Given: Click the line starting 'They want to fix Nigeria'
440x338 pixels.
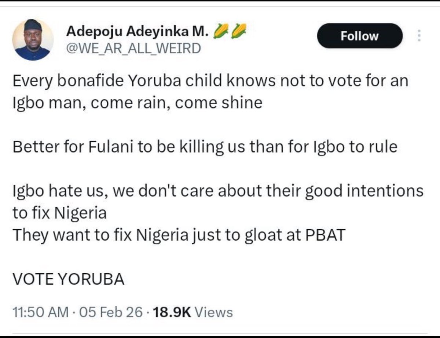Looking at the screenshot, I should tap(179, 235).
